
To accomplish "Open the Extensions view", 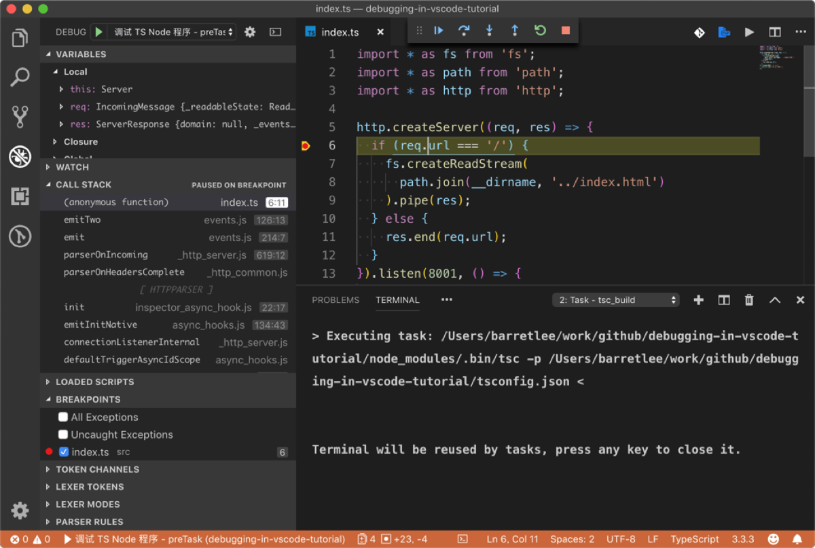I will [20, 196].
